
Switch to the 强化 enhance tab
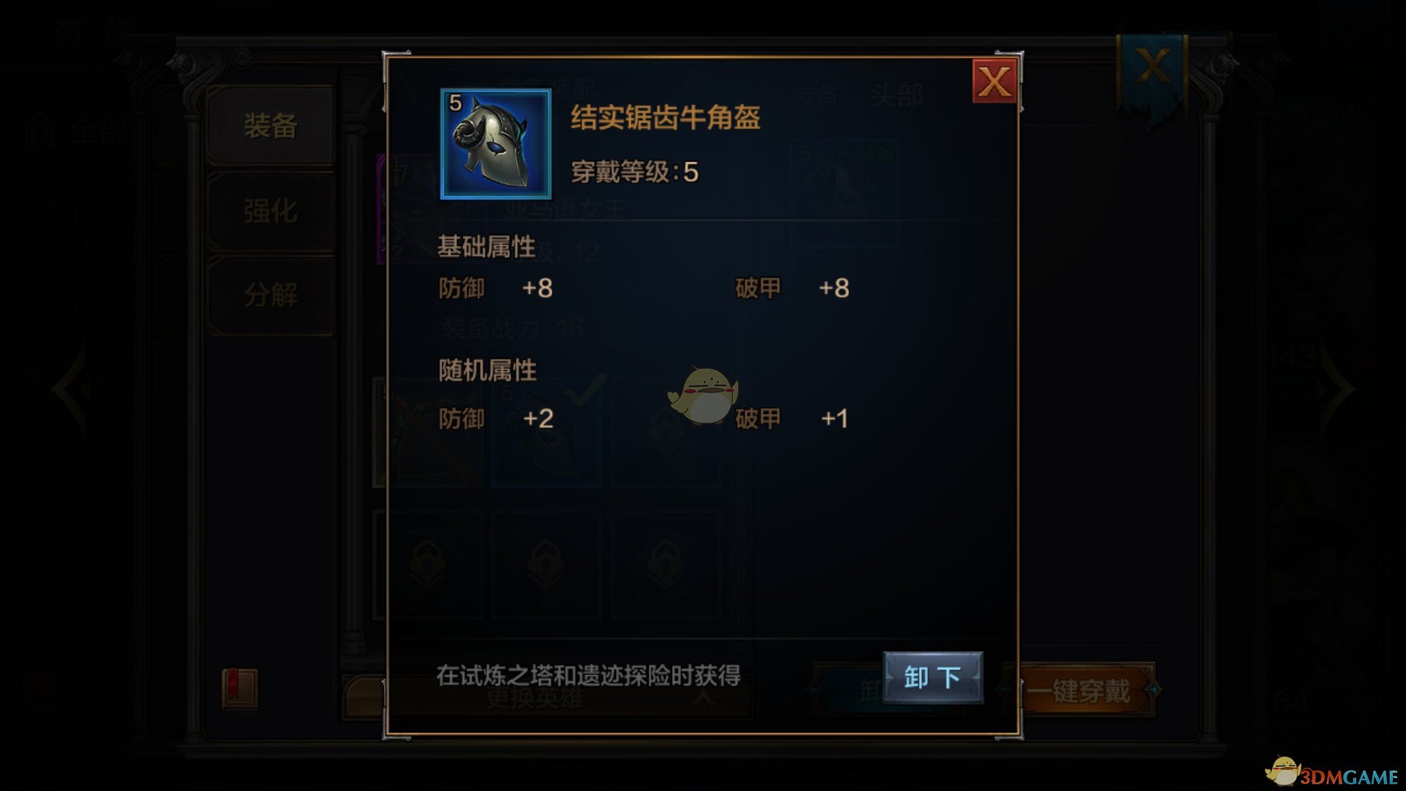tap(270, 211)
